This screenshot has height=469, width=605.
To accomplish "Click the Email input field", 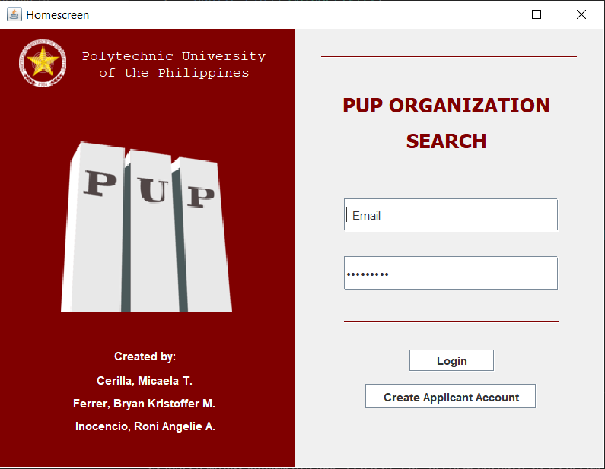I will pyautogui.click(x=451, y=214).
